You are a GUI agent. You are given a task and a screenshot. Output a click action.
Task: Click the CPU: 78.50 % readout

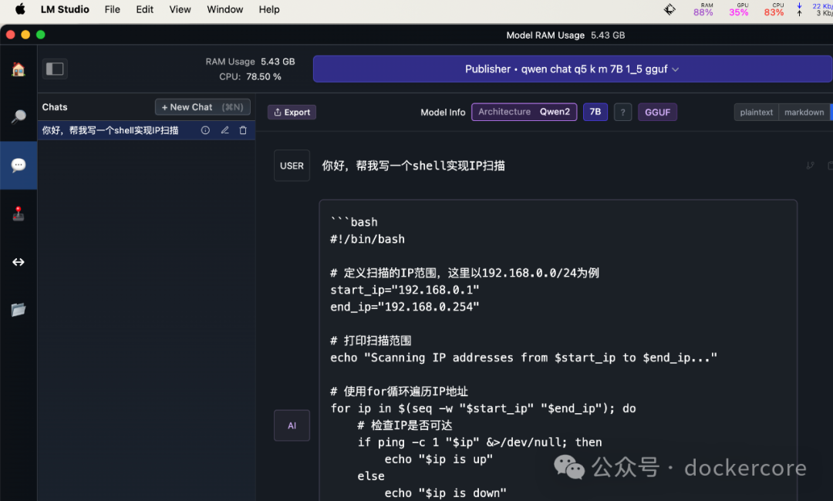[250, 76]
